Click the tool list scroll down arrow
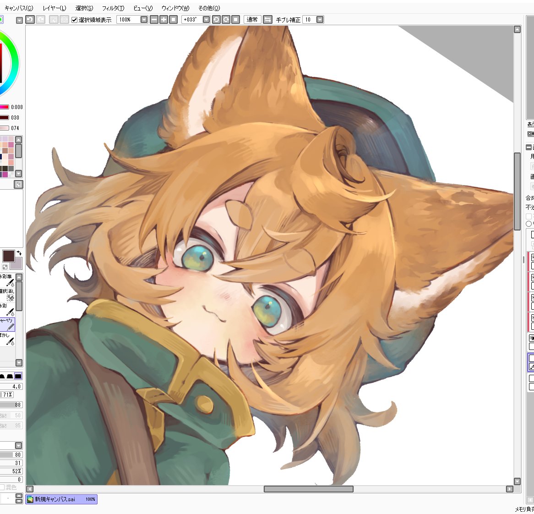This screenshot has width=534, height=514. pos(19,363)
